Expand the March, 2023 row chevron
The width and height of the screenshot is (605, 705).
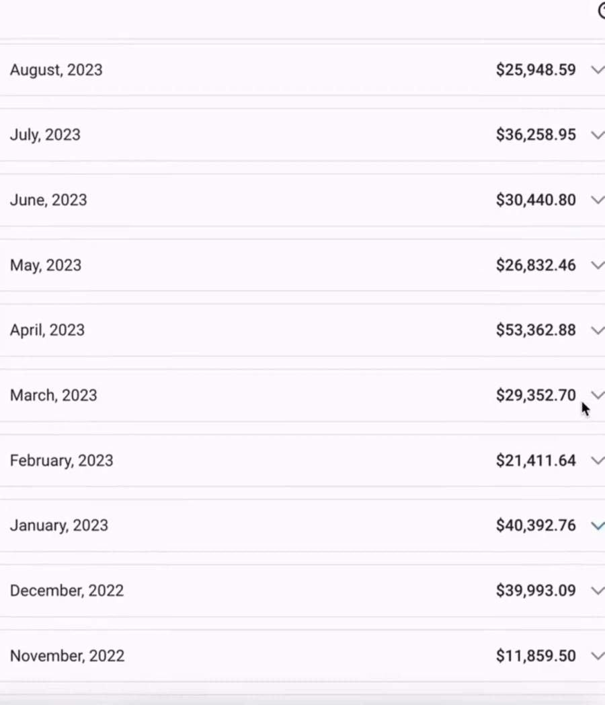coord(597,395)
